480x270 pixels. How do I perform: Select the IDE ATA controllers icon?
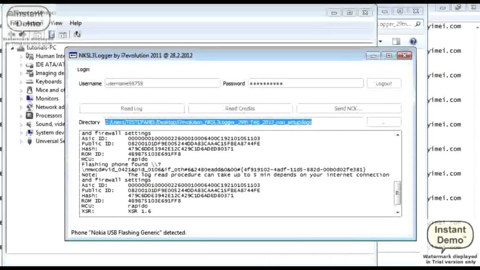tap(30, 64)
